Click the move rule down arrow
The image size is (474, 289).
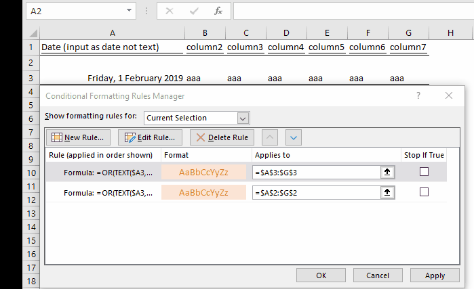coord(293,137)
